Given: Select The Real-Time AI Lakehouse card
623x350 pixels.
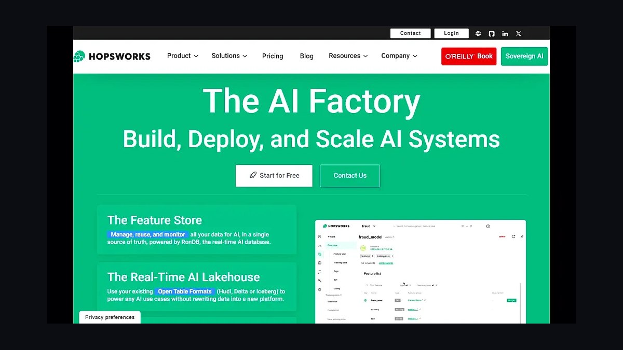Looking at the screenshot, I should [x=197, y=287].
